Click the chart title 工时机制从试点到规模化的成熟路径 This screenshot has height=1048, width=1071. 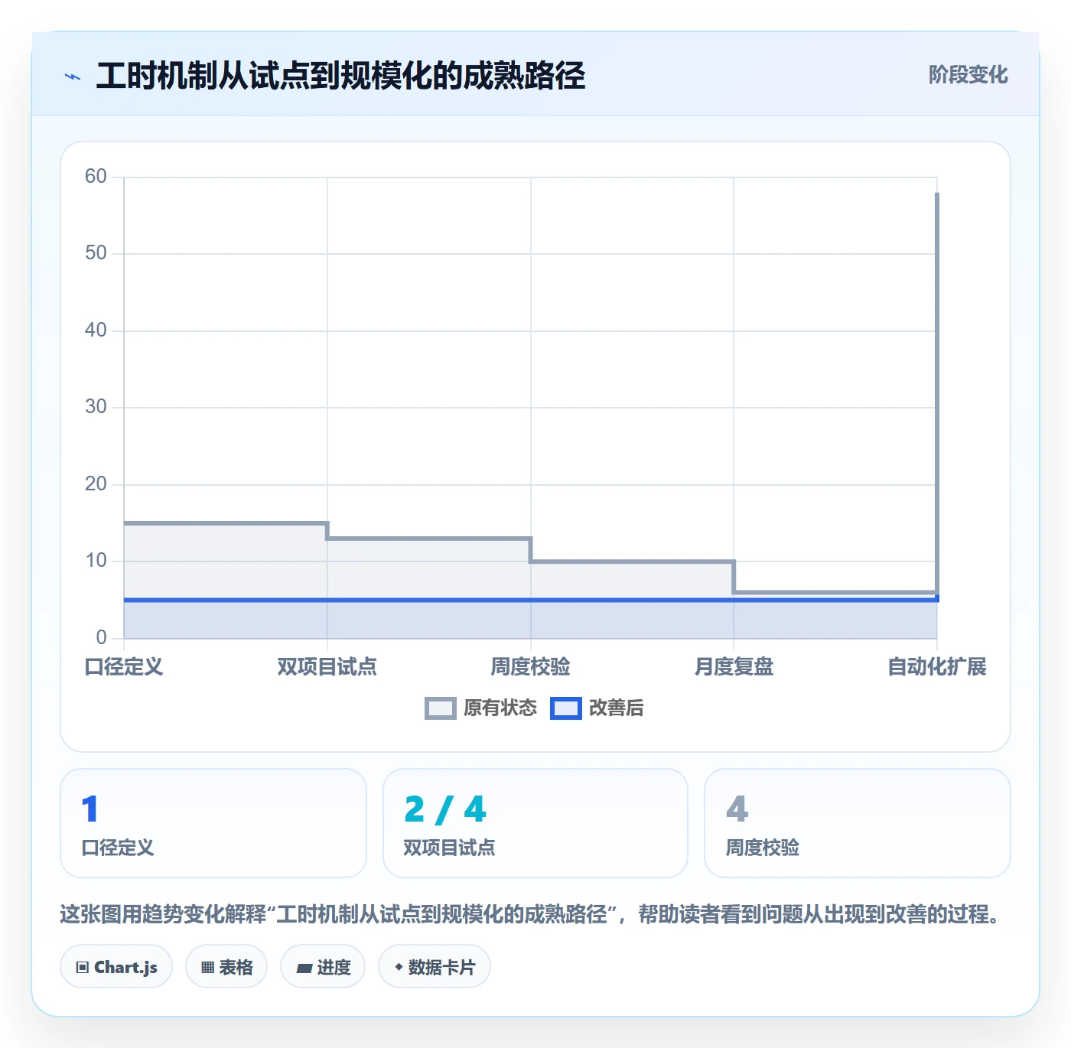pos(340,76)
